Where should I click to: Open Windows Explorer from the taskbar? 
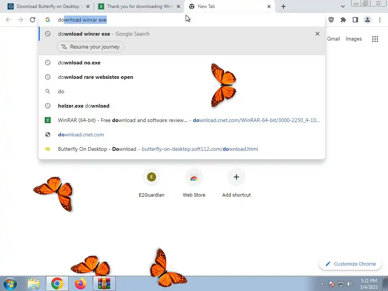(x=34, y=283)
